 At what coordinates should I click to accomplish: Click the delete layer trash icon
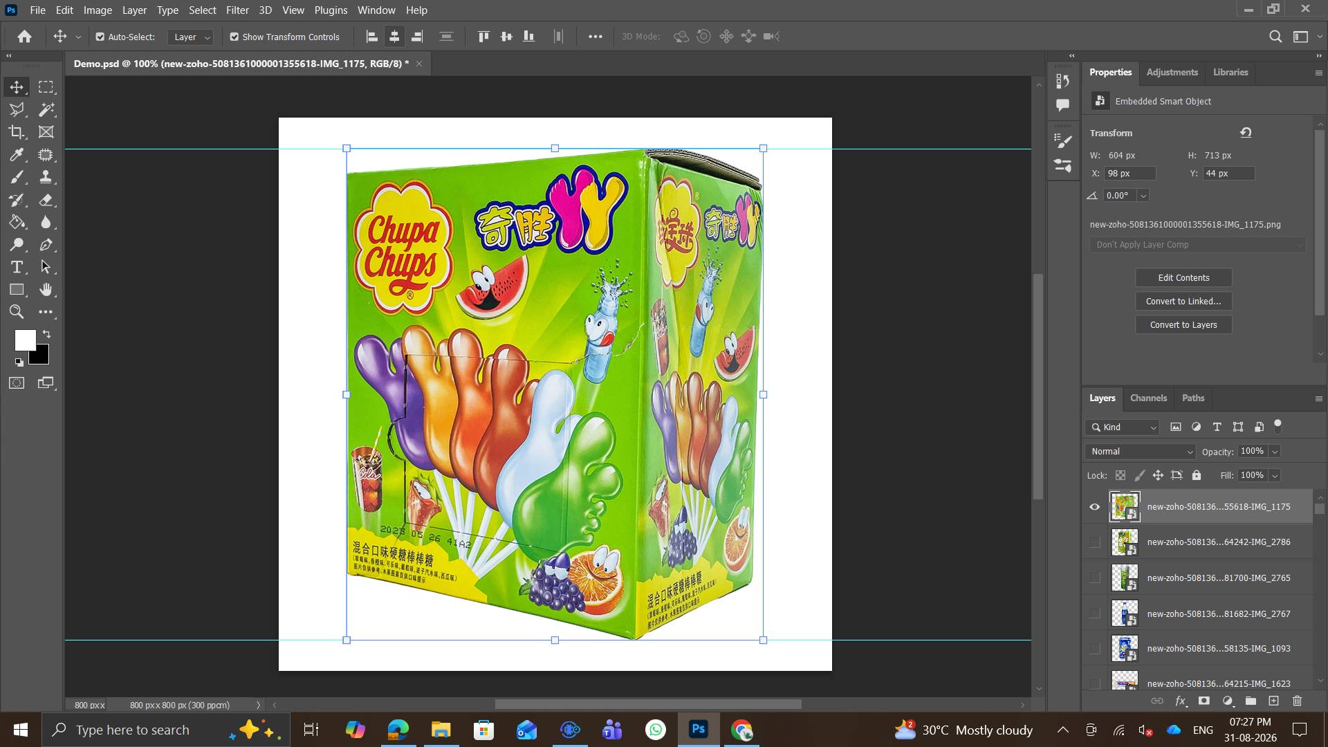click(1297, 701)
